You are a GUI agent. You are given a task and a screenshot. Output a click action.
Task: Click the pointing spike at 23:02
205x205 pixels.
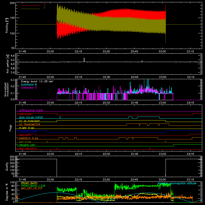tap(166, 23)
